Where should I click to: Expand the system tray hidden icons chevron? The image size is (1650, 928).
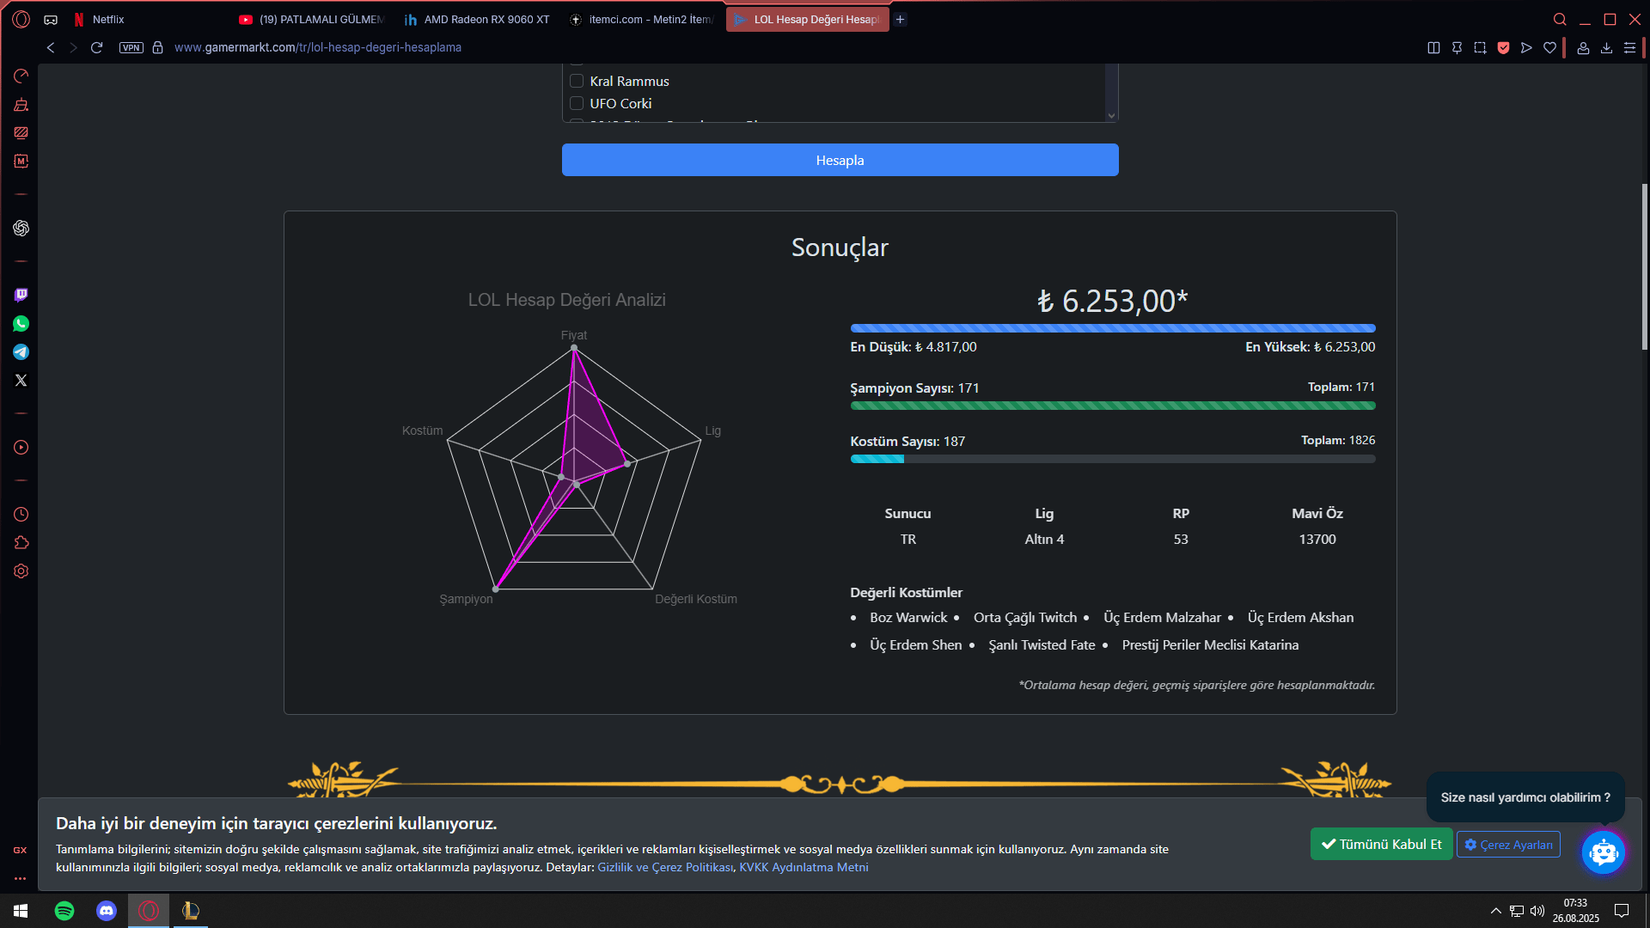[1495, 911]
